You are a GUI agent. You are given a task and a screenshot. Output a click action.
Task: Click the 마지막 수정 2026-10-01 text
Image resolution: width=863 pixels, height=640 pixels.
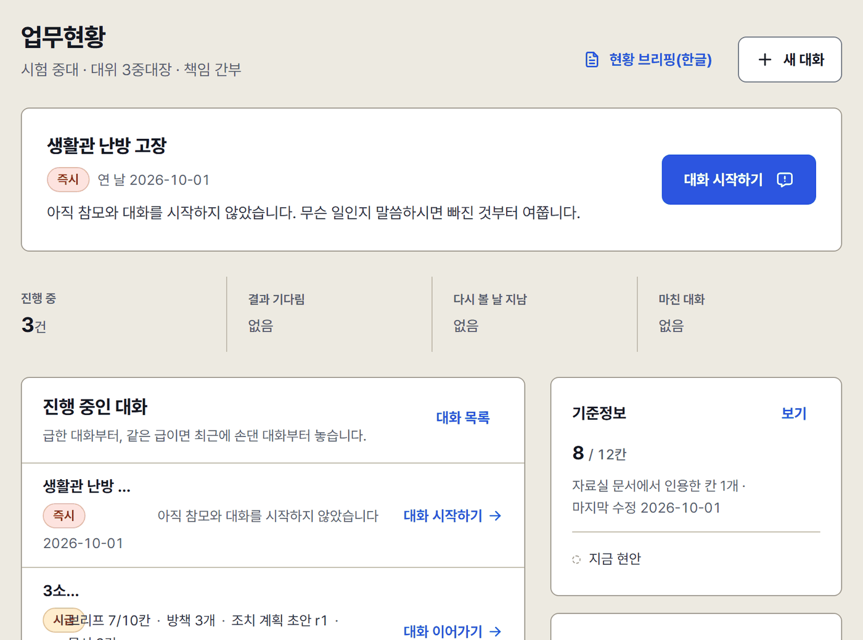647,508
